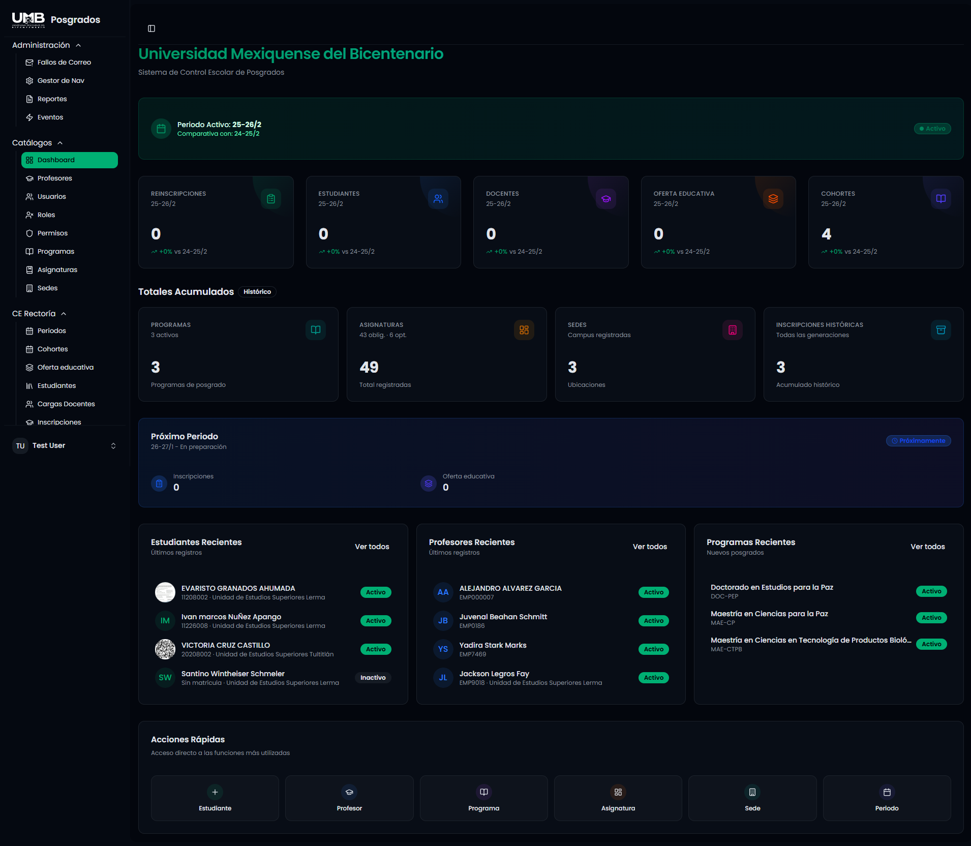Click the Programa quick action button
971x846 pixels.
click(484, 798)
